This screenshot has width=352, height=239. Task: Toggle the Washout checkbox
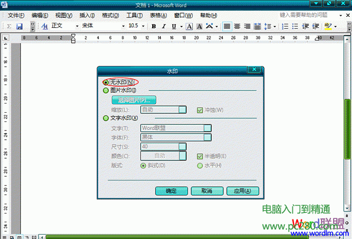pyautogui.click(x=200, y=110)
